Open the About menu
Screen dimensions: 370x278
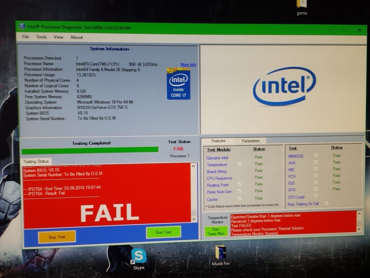(76, 37)
